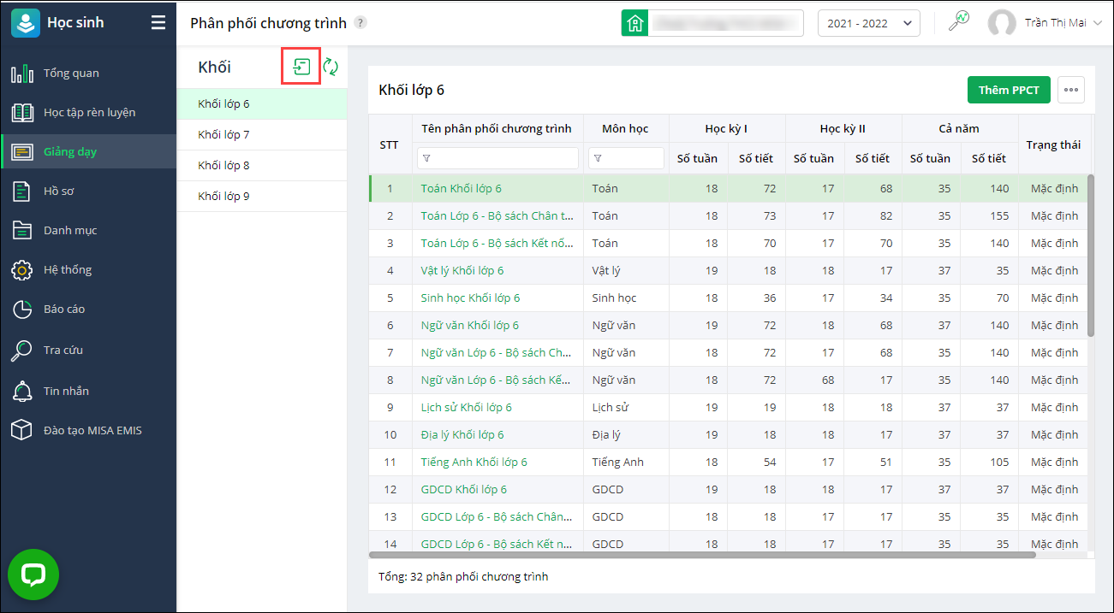
Task: Expand the Trần Thị Mai account menu
Action: (1063, 23)
